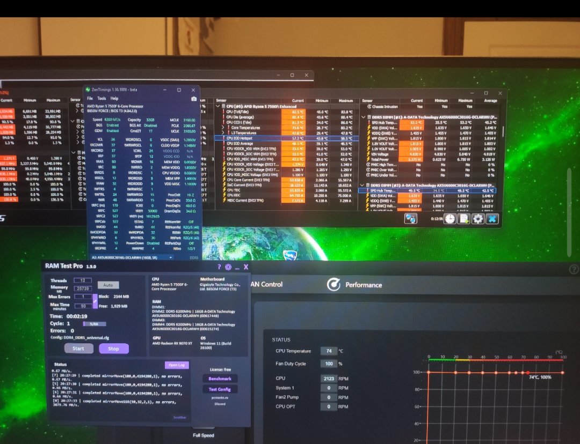Click the CPU OPT RPM value
The height and width of the screenshot is (444, 580).
click(x=329, y=406)
